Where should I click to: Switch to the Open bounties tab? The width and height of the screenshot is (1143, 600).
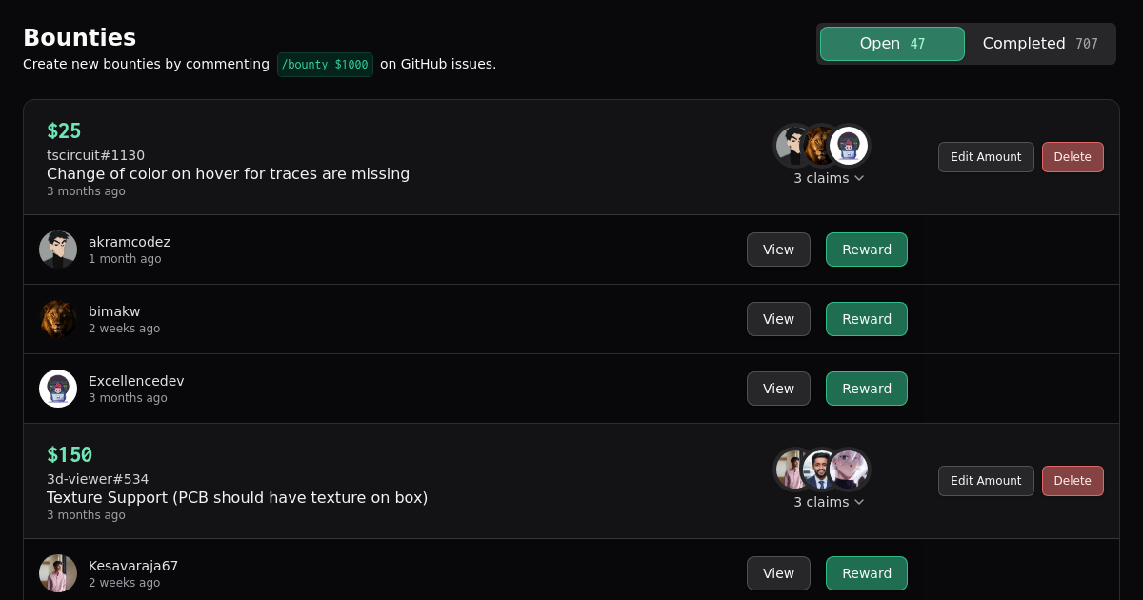892,44
